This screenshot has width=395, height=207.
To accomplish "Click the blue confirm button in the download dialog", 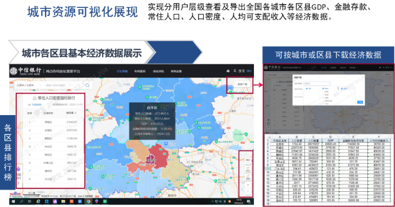I will (x=360, y=102).
